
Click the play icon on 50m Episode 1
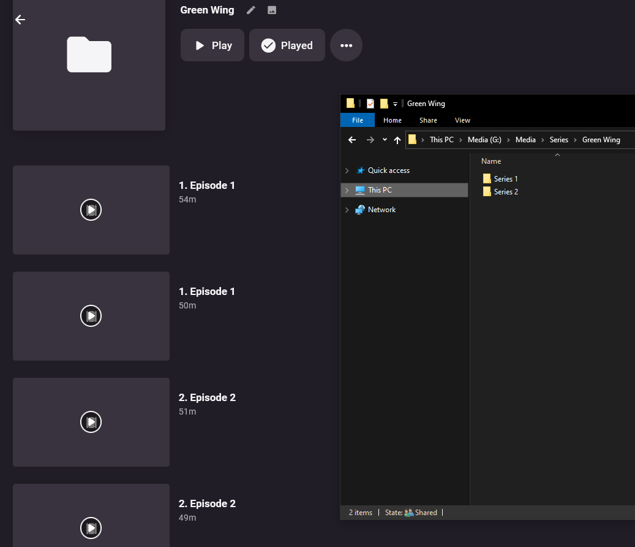[91, 316]
